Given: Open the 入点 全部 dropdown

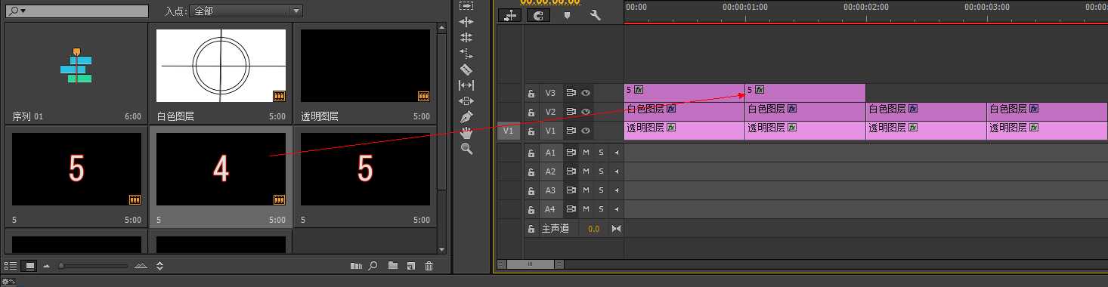Looking at the screenshot, I should [x=246, y=11].
